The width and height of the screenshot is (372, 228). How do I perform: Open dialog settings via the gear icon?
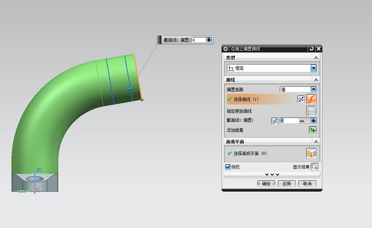[x=226, y=49]
